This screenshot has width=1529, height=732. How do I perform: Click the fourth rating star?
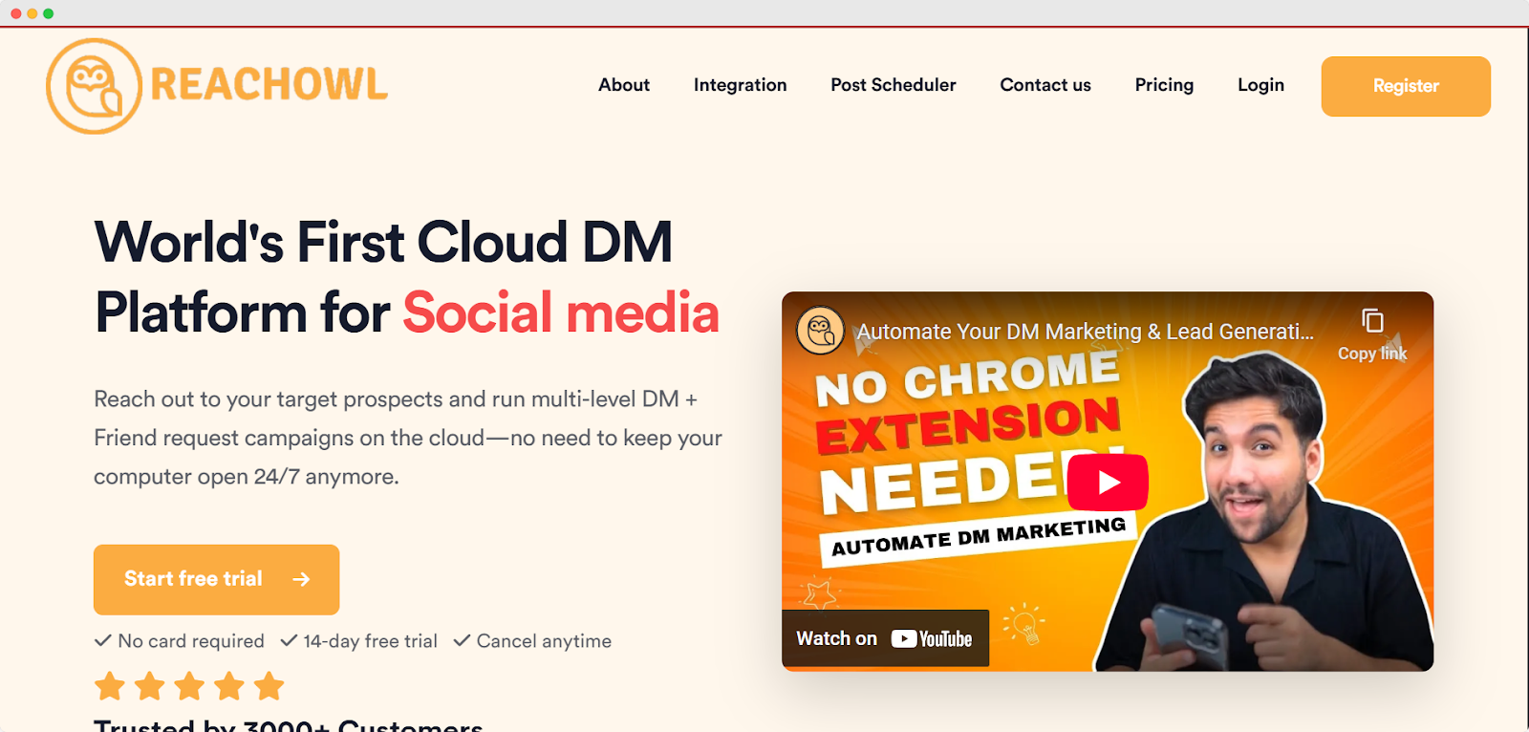[229, 685]
